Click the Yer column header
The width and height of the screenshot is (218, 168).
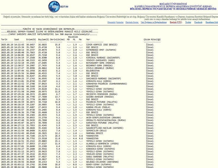pyautogui.click(x=88, y=40)
